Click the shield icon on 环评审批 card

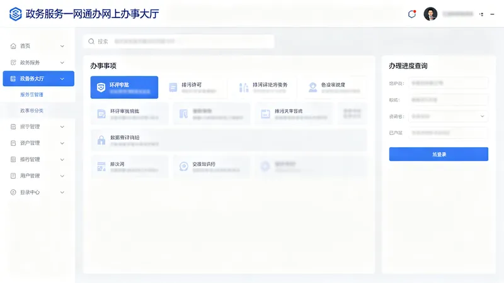(101, 87)
